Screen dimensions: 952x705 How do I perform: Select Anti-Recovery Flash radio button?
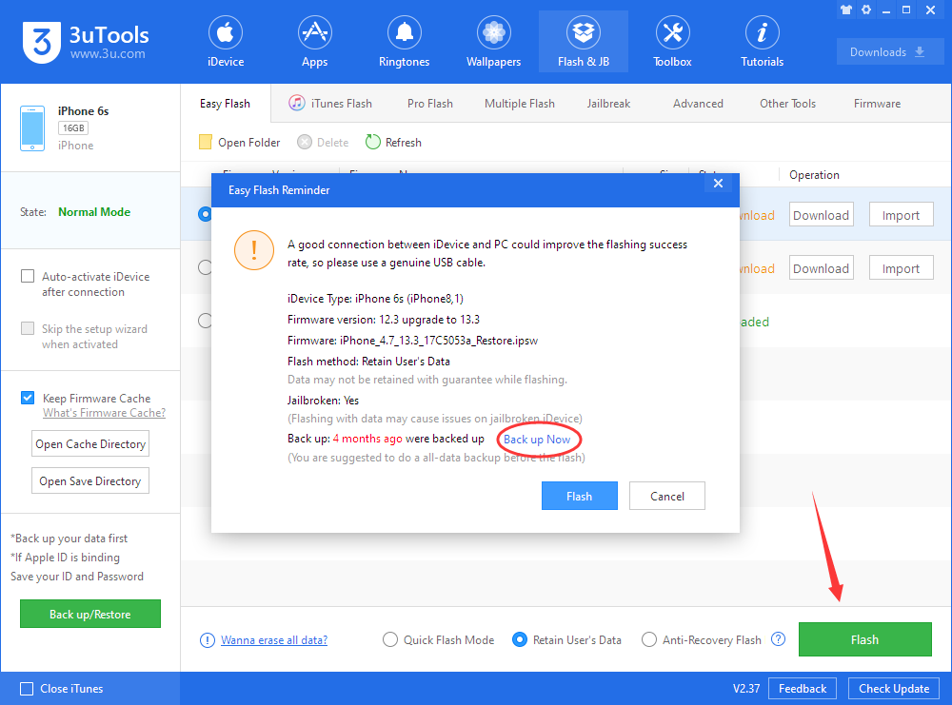coord(649,640)
